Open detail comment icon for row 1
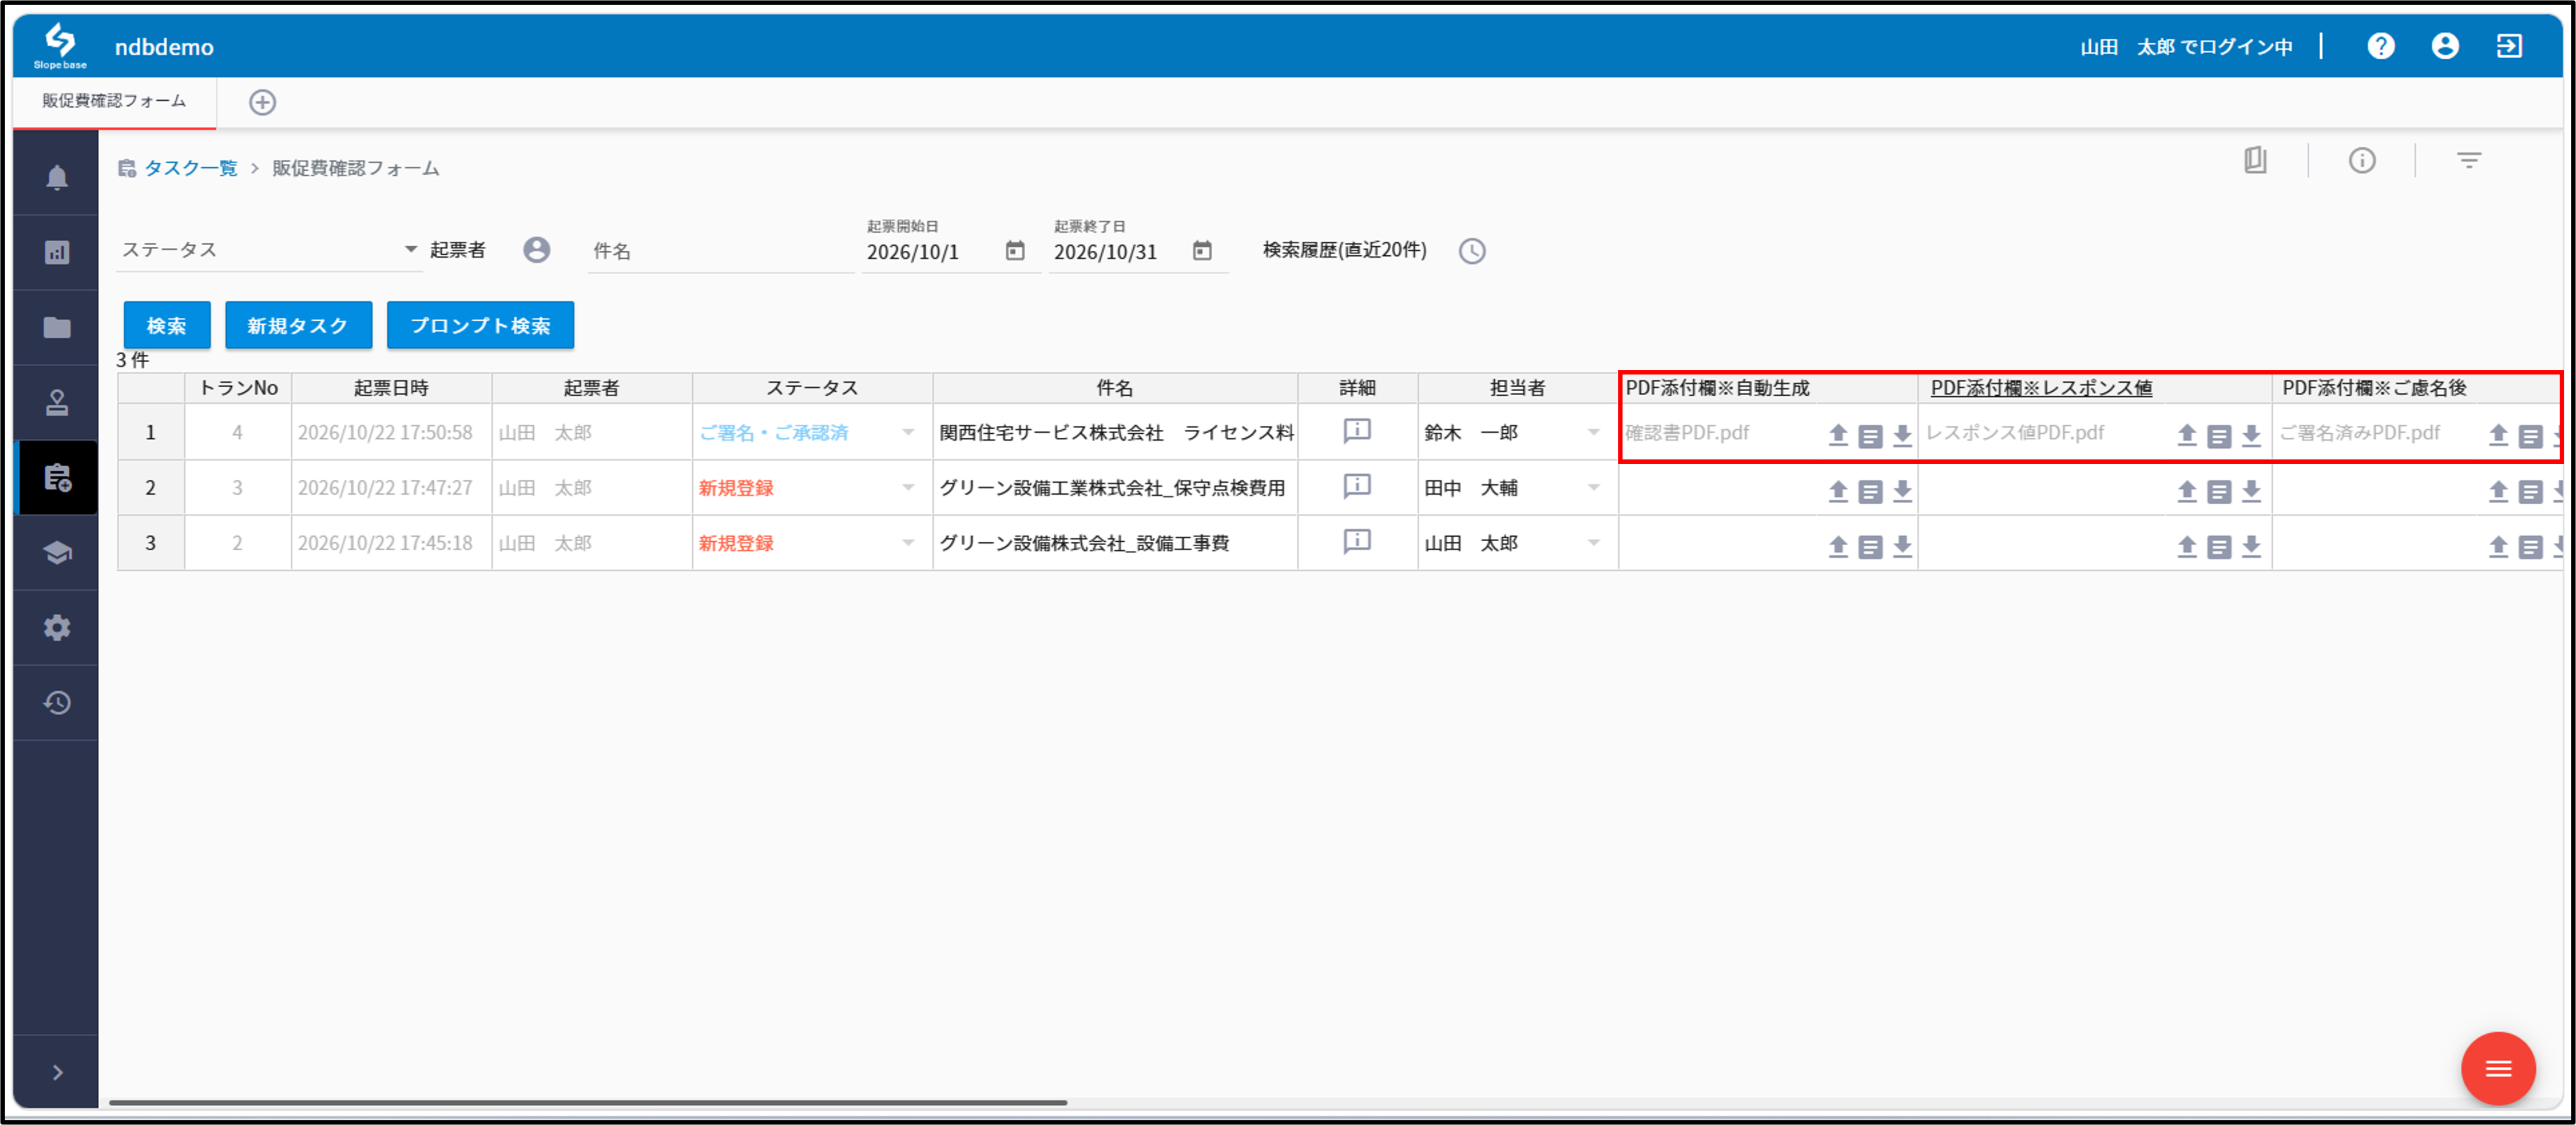 coord(1357,432)
